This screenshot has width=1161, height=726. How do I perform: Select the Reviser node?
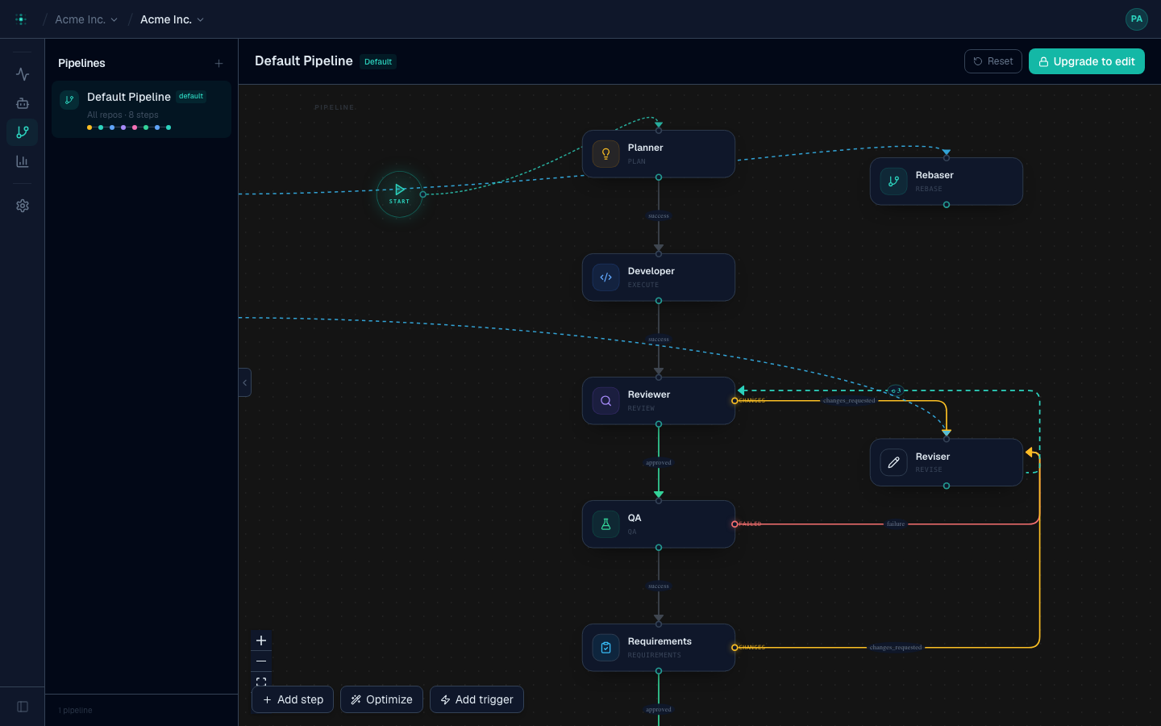947,462
